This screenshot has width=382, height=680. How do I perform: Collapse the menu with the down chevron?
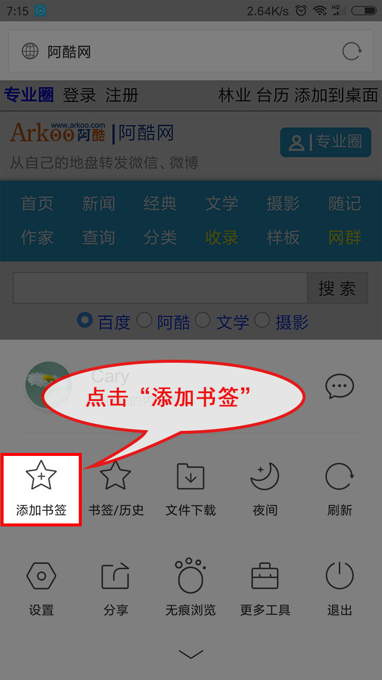pos(190,654)
